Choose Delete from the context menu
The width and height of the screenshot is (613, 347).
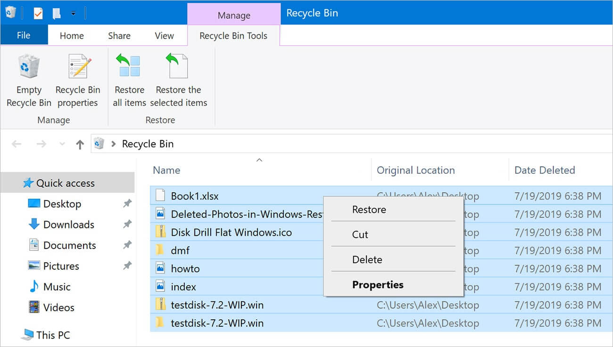point(367,259)
